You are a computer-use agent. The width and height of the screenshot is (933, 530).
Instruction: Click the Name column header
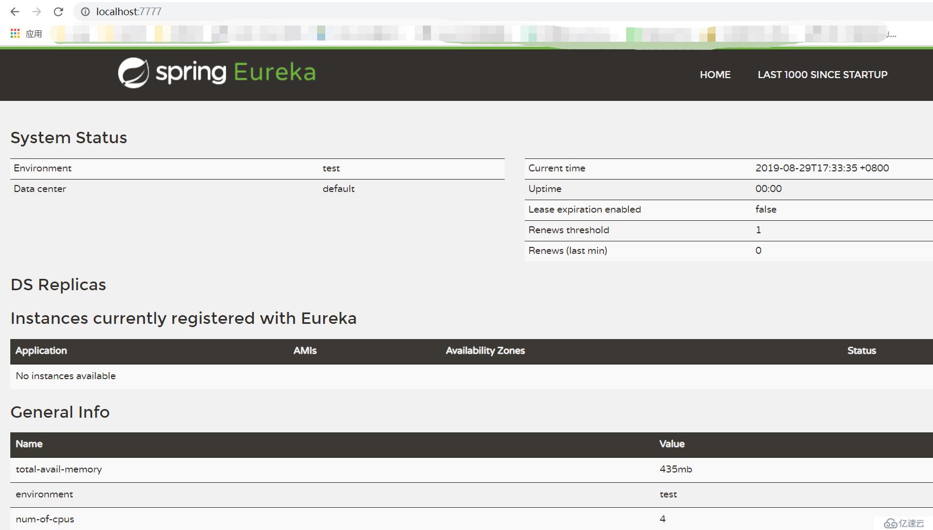pos(29,444)
